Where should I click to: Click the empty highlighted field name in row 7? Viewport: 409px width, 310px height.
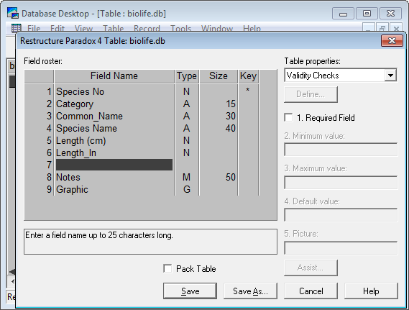click(x=114, y=165)
